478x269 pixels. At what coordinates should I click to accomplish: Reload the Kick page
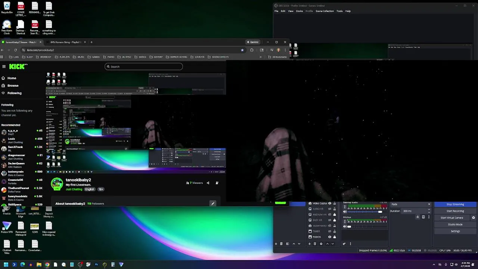pos(15,50)
